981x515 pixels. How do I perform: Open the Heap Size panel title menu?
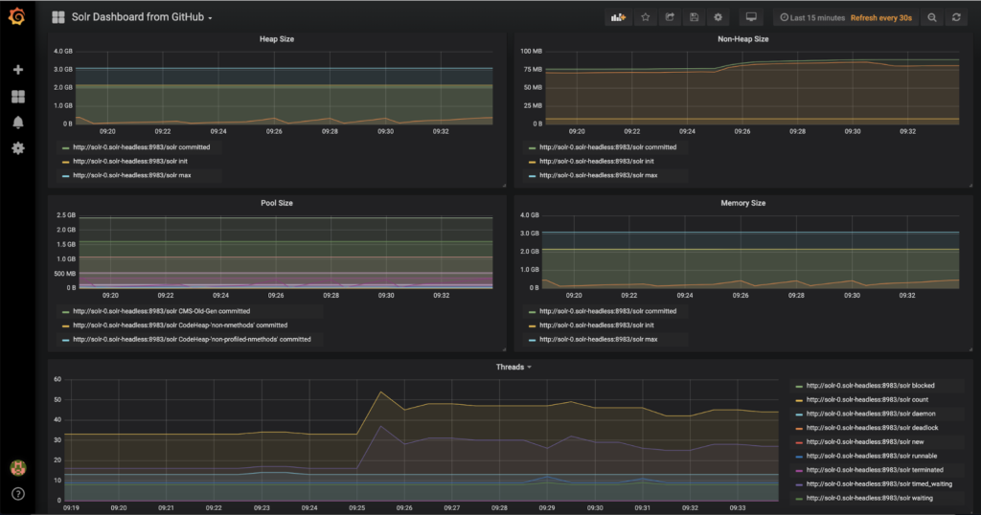[x=277, y=38]
